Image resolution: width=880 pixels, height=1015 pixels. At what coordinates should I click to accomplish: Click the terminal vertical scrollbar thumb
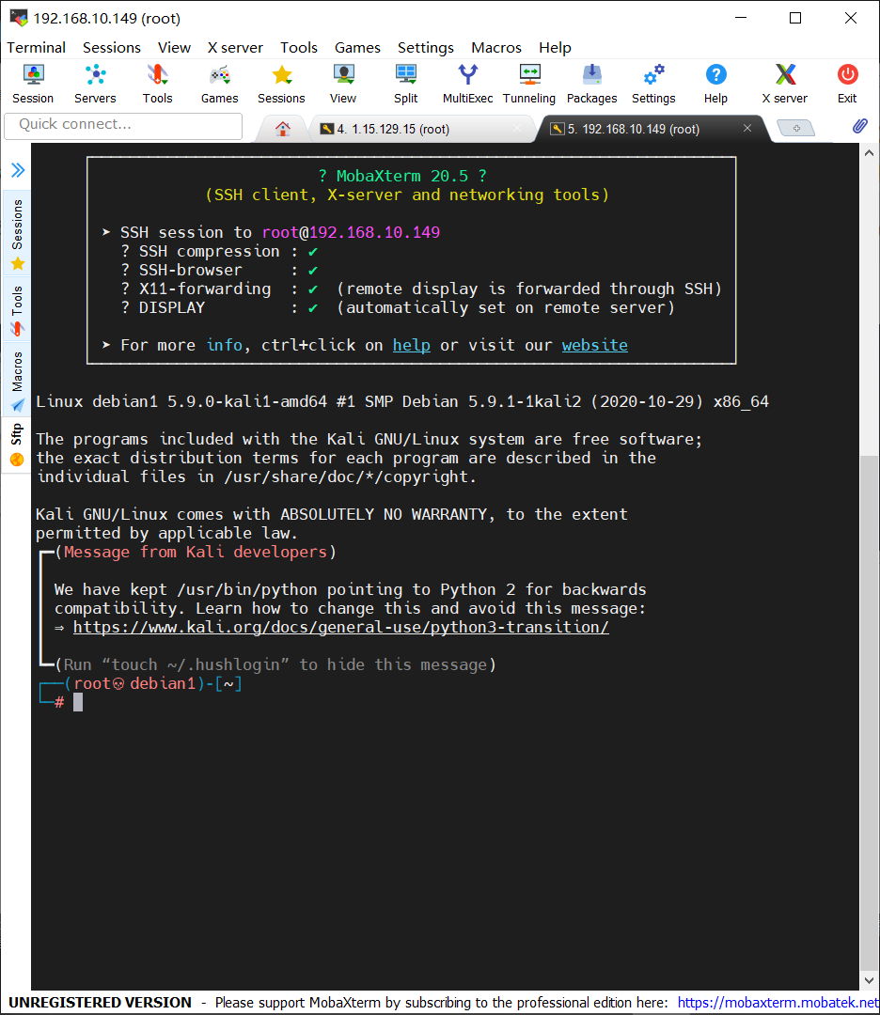point(869,712)
